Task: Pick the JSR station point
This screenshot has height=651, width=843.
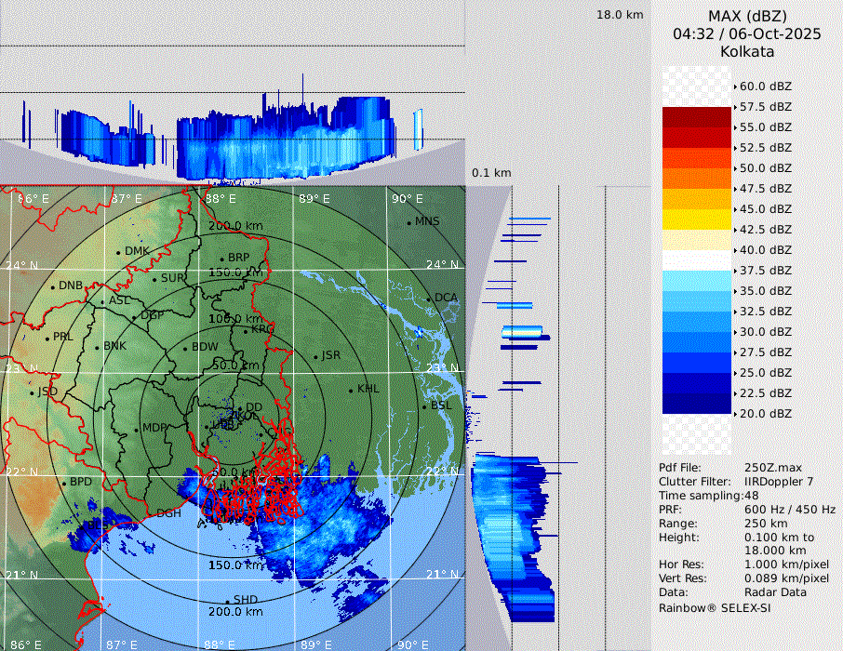Action: coord(314,356)
